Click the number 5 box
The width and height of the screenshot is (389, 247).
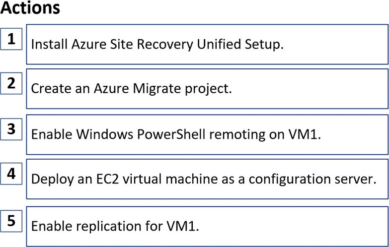pos(11,219)
